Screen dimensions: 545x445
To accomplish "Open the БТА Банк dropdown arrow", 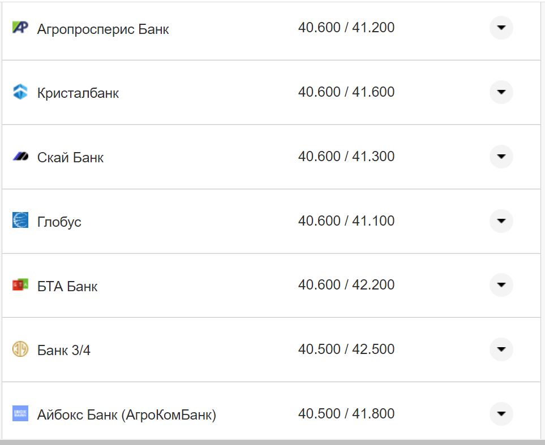I will [501, 285].
